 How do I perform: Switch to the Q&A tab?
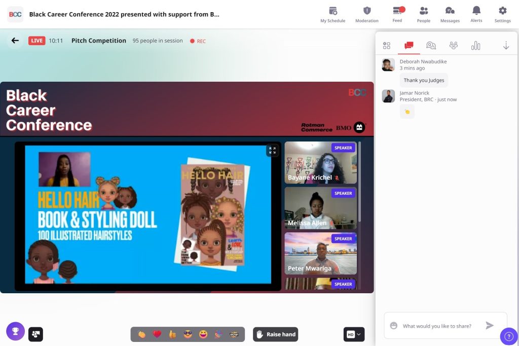click(x=431, y=45)
